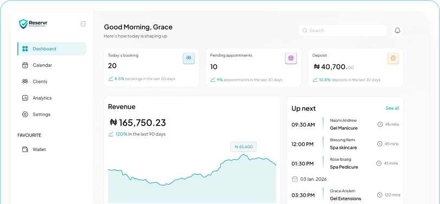This screenshot has width=440, height=204.
Task: Click the 120 mins duration label
Action: 392,195
